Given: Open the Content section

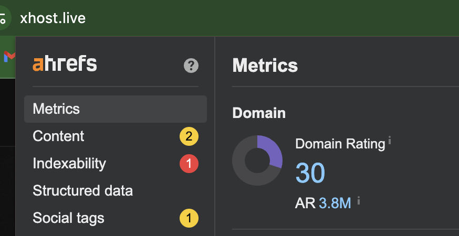Looking at the screenshot, I should [x=116, y=136].
